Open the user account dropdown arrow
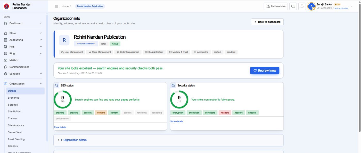This screenshot has height=153, width=361. pyautogui.click(x=351, y=6)
